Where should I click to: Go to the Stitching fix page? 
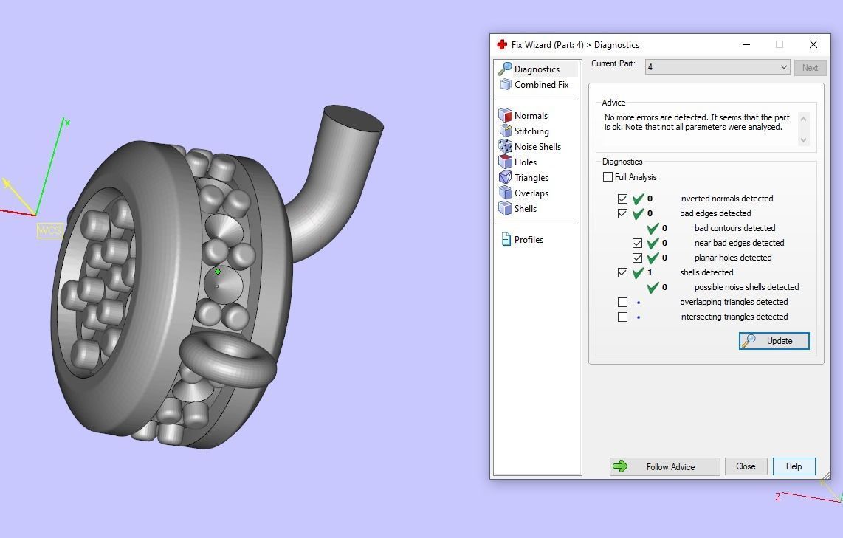click(531, 131)
